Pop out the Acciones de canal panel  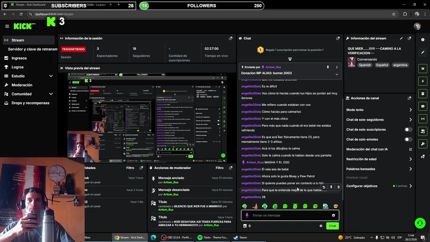(409, 98)
